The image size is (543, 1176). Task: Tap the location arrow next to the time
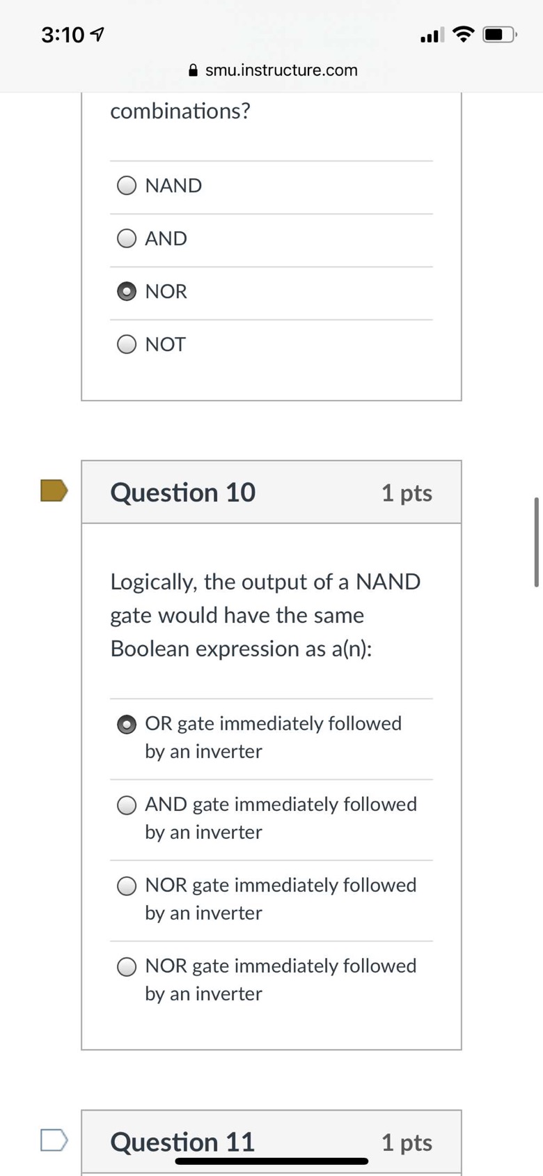tap(98, 33)
